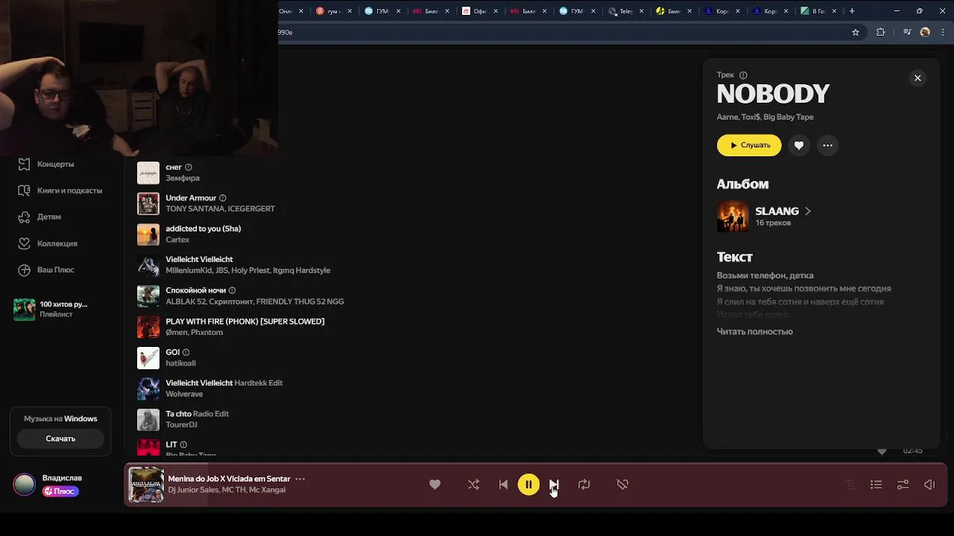Image resolution: width=954 pixels, height=536 pixels.
Task: Like the playing track Menina do Job
Action: click(435, 485)
